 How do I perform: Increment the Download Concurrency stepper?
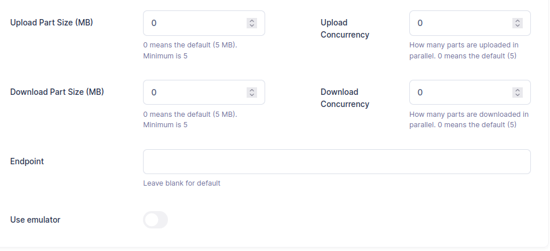[x=518, y=90]
